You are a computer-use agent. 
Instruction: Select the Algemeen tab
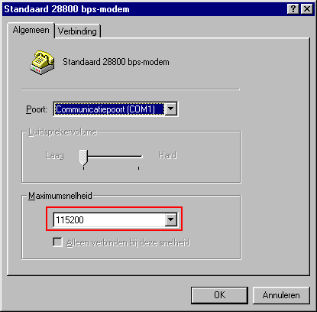pyautogui.click(x=31, y=30)
